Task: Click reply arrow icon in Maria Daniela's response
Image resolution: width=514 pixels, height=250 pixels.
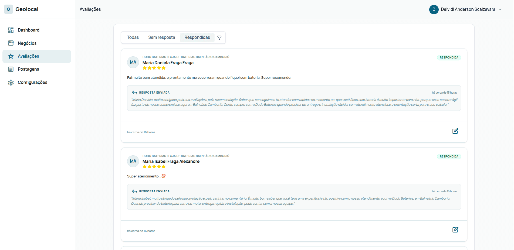Action: (x=134, y=93)
